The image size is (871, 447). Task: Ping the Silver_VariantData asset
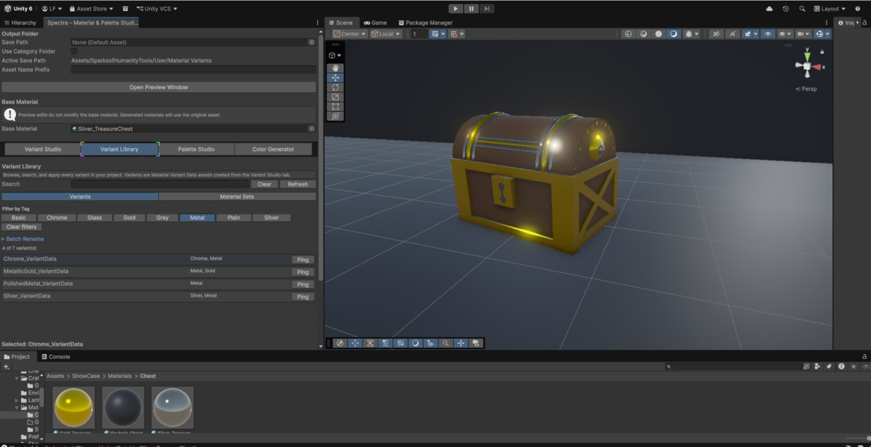pyautogui.click(x=303, y=297)
